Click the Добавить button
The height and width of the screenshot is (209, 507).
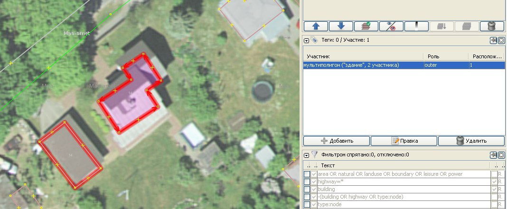336,141
